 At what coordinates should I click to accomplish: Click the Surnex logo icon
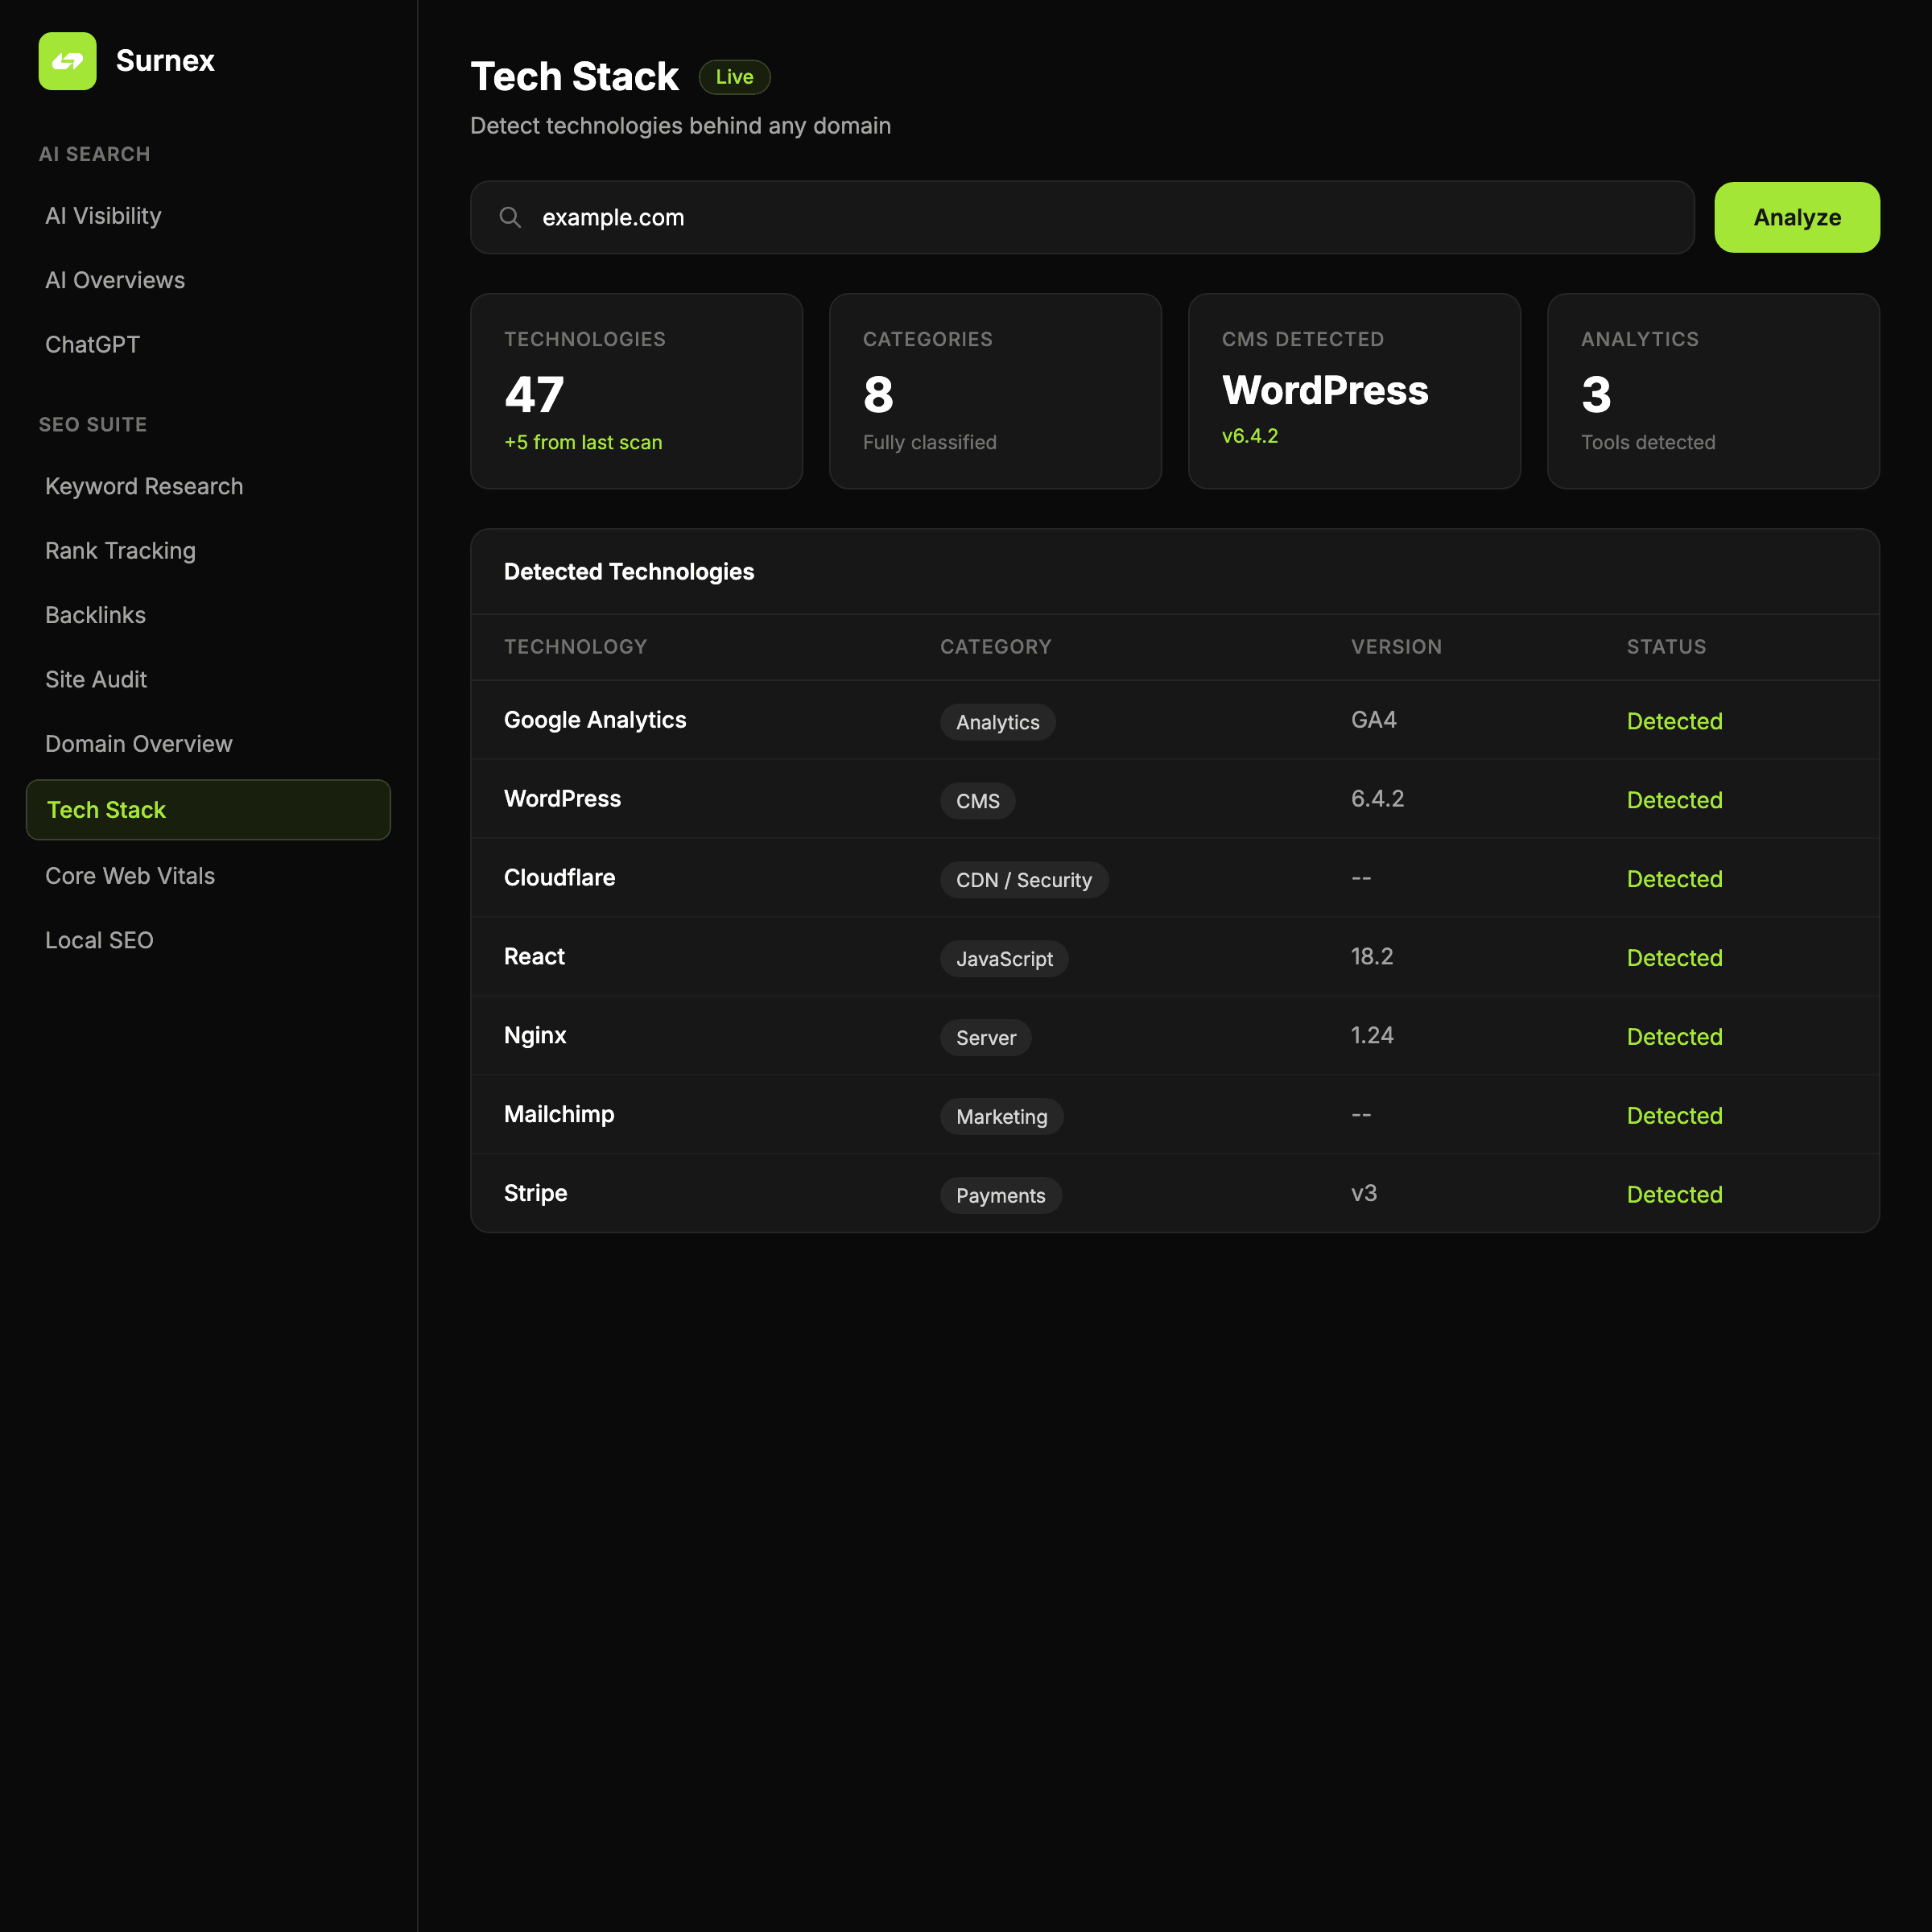(67, 61)
